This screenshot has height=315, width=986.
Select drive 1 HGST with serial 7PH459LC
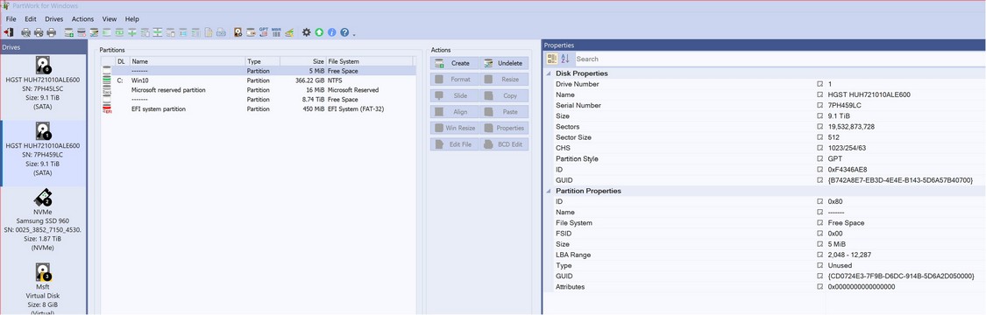[x=43, y=153]
